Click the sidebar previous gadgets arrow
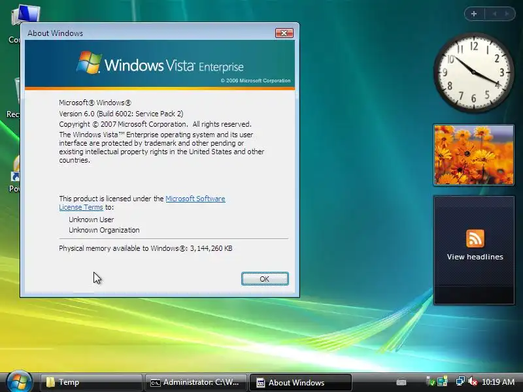The height and width of the screenshot is (392, 523). click(x=495, y=14)
